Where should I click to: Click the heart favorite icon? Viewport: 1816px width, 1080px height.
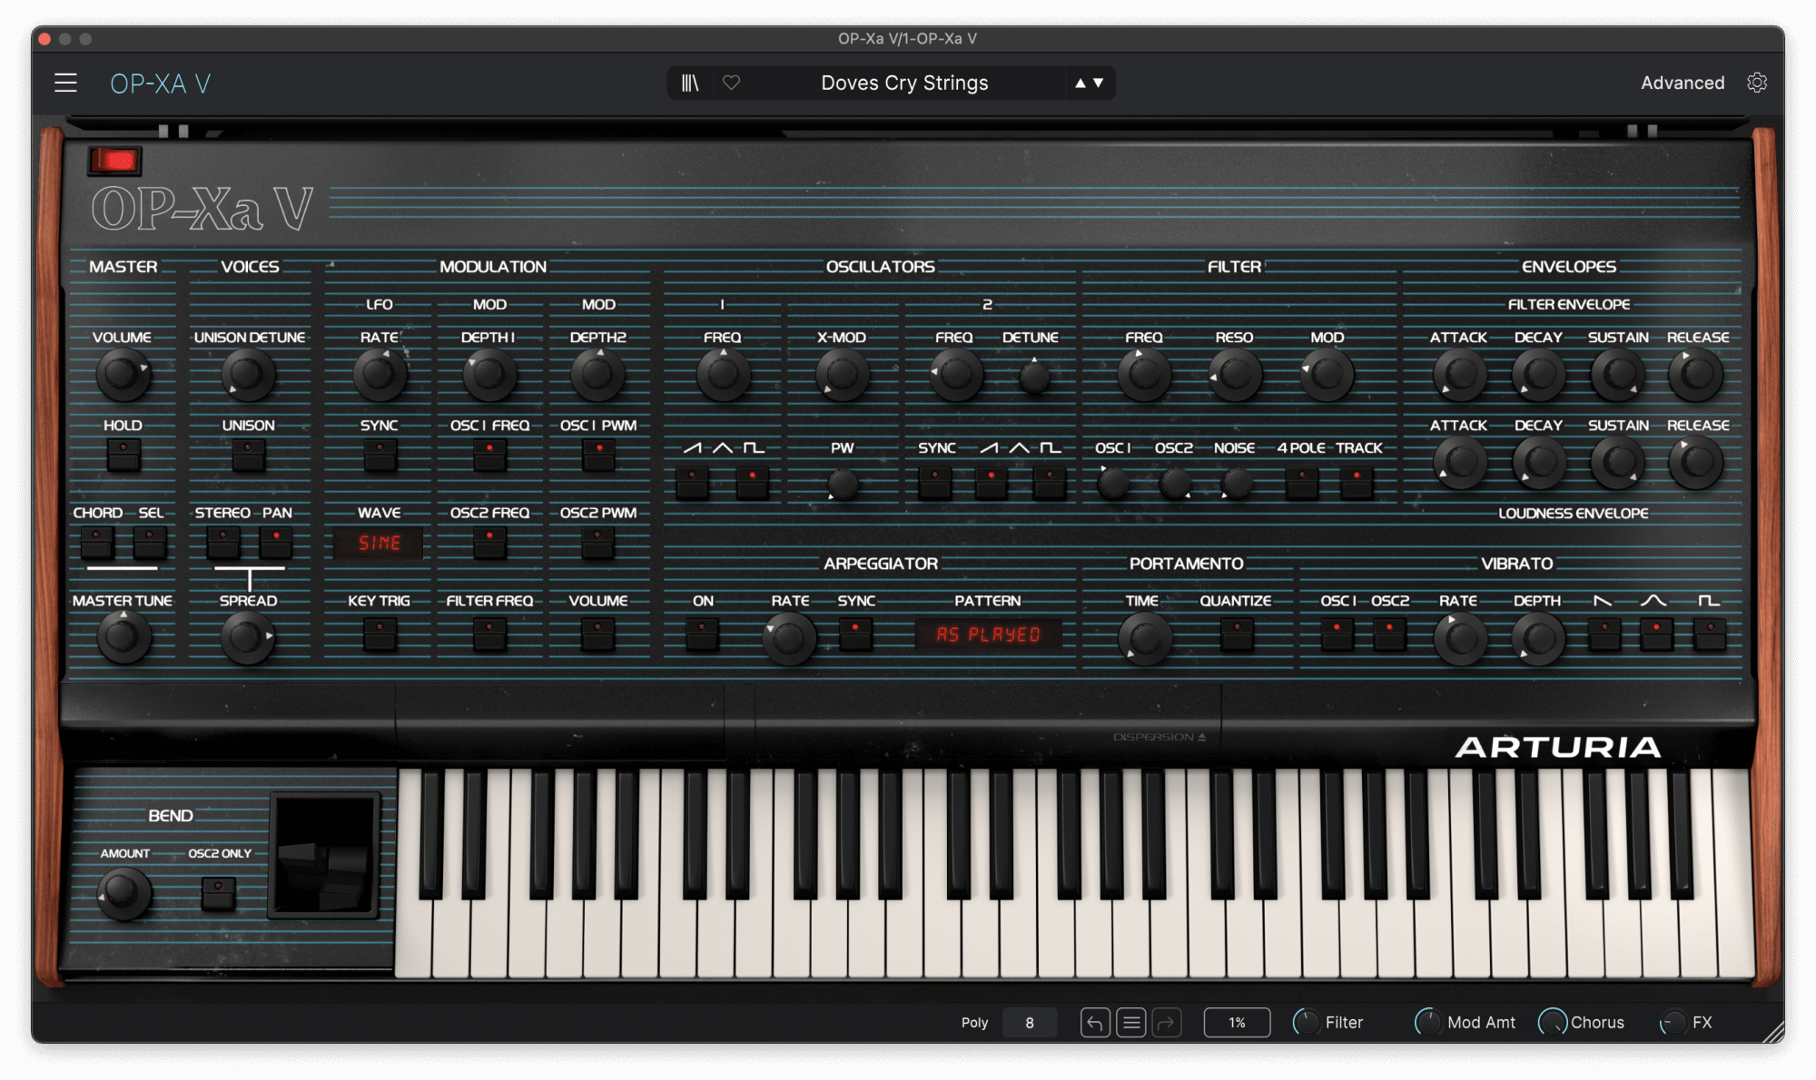[731, 83]
